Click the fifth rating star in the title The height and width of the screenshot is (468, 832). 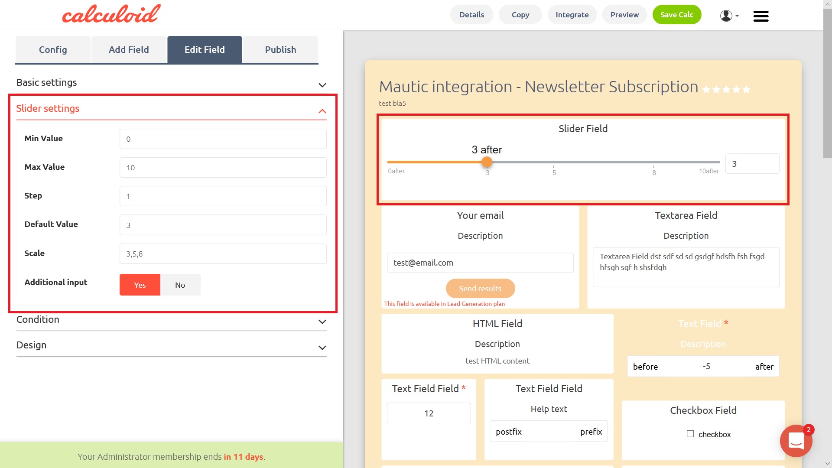[x=746, y=90]
